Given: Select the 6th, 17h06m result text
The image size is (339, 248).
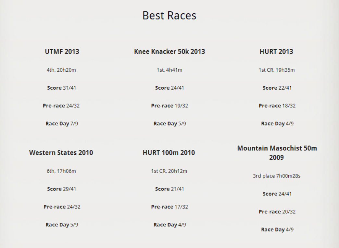Looking at the screenshot, I should [x=61, y=171].
